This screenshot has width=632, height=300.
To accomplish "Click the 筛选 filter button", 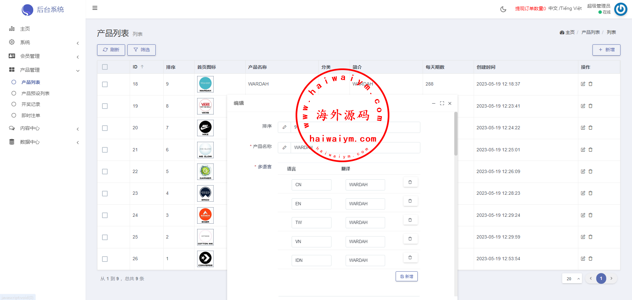I will pyautogui.click(x=142, y=50).
